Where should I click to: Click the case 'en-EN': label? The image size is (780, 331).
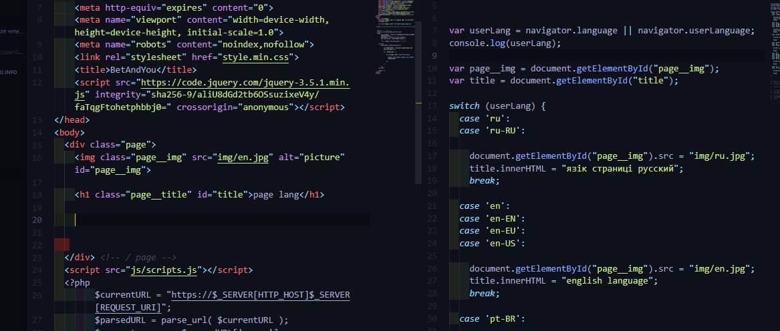click(x=492, y=219)
